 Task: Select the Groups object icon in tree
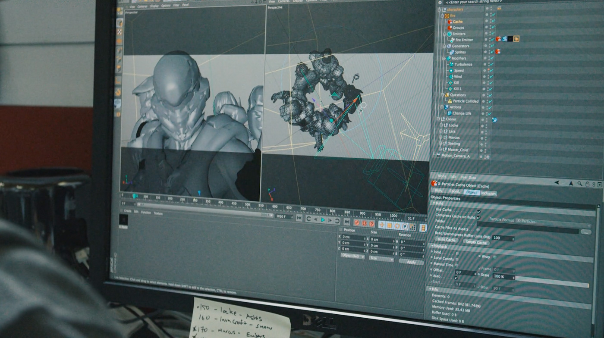tap(450, 28)
